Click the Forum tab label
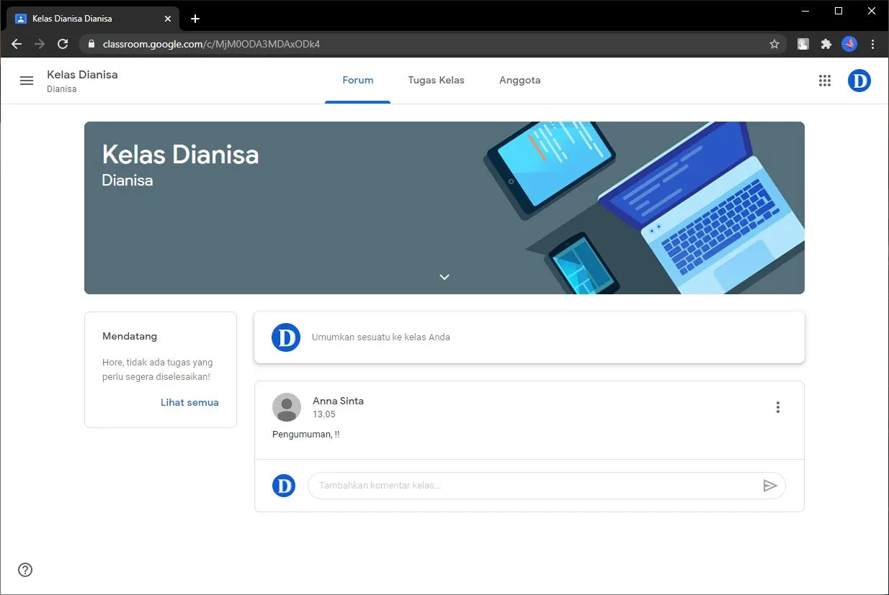Screen dimensions: 889x595 tap(357, 80)
